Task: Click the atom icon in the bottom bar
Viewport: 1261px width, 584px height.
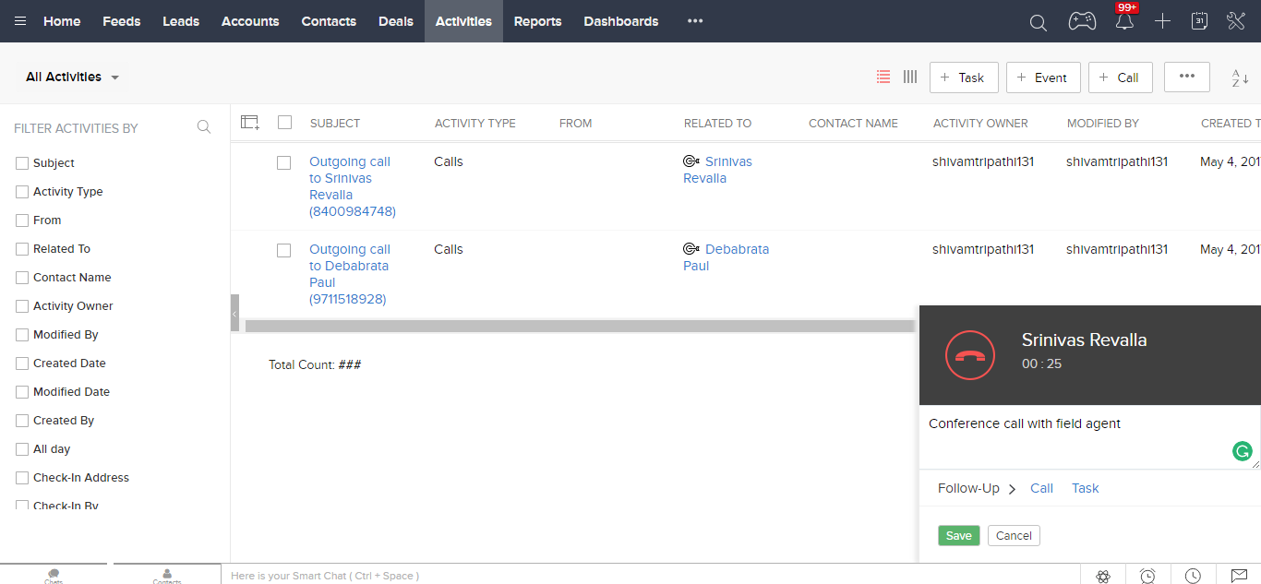Action: point(1103,576)
